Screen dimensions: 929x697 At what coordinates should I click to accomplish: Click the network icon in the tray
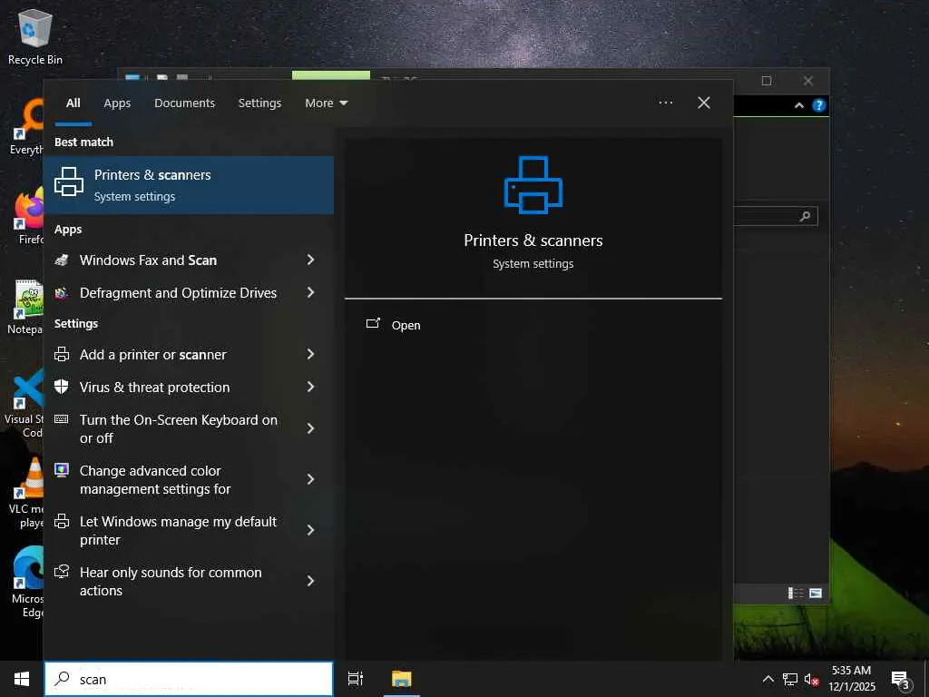point(790,679)
